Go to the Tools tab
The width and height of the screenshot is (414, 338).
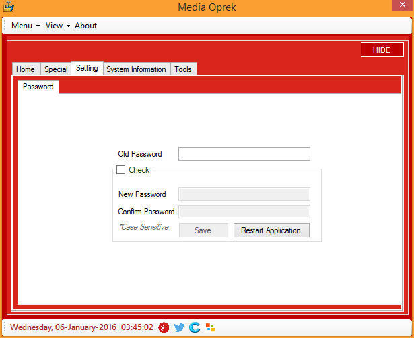(x=183, y=69)
